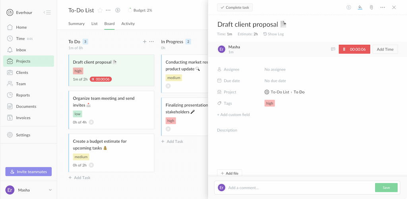Click the Add a comment input

point(300,187)
